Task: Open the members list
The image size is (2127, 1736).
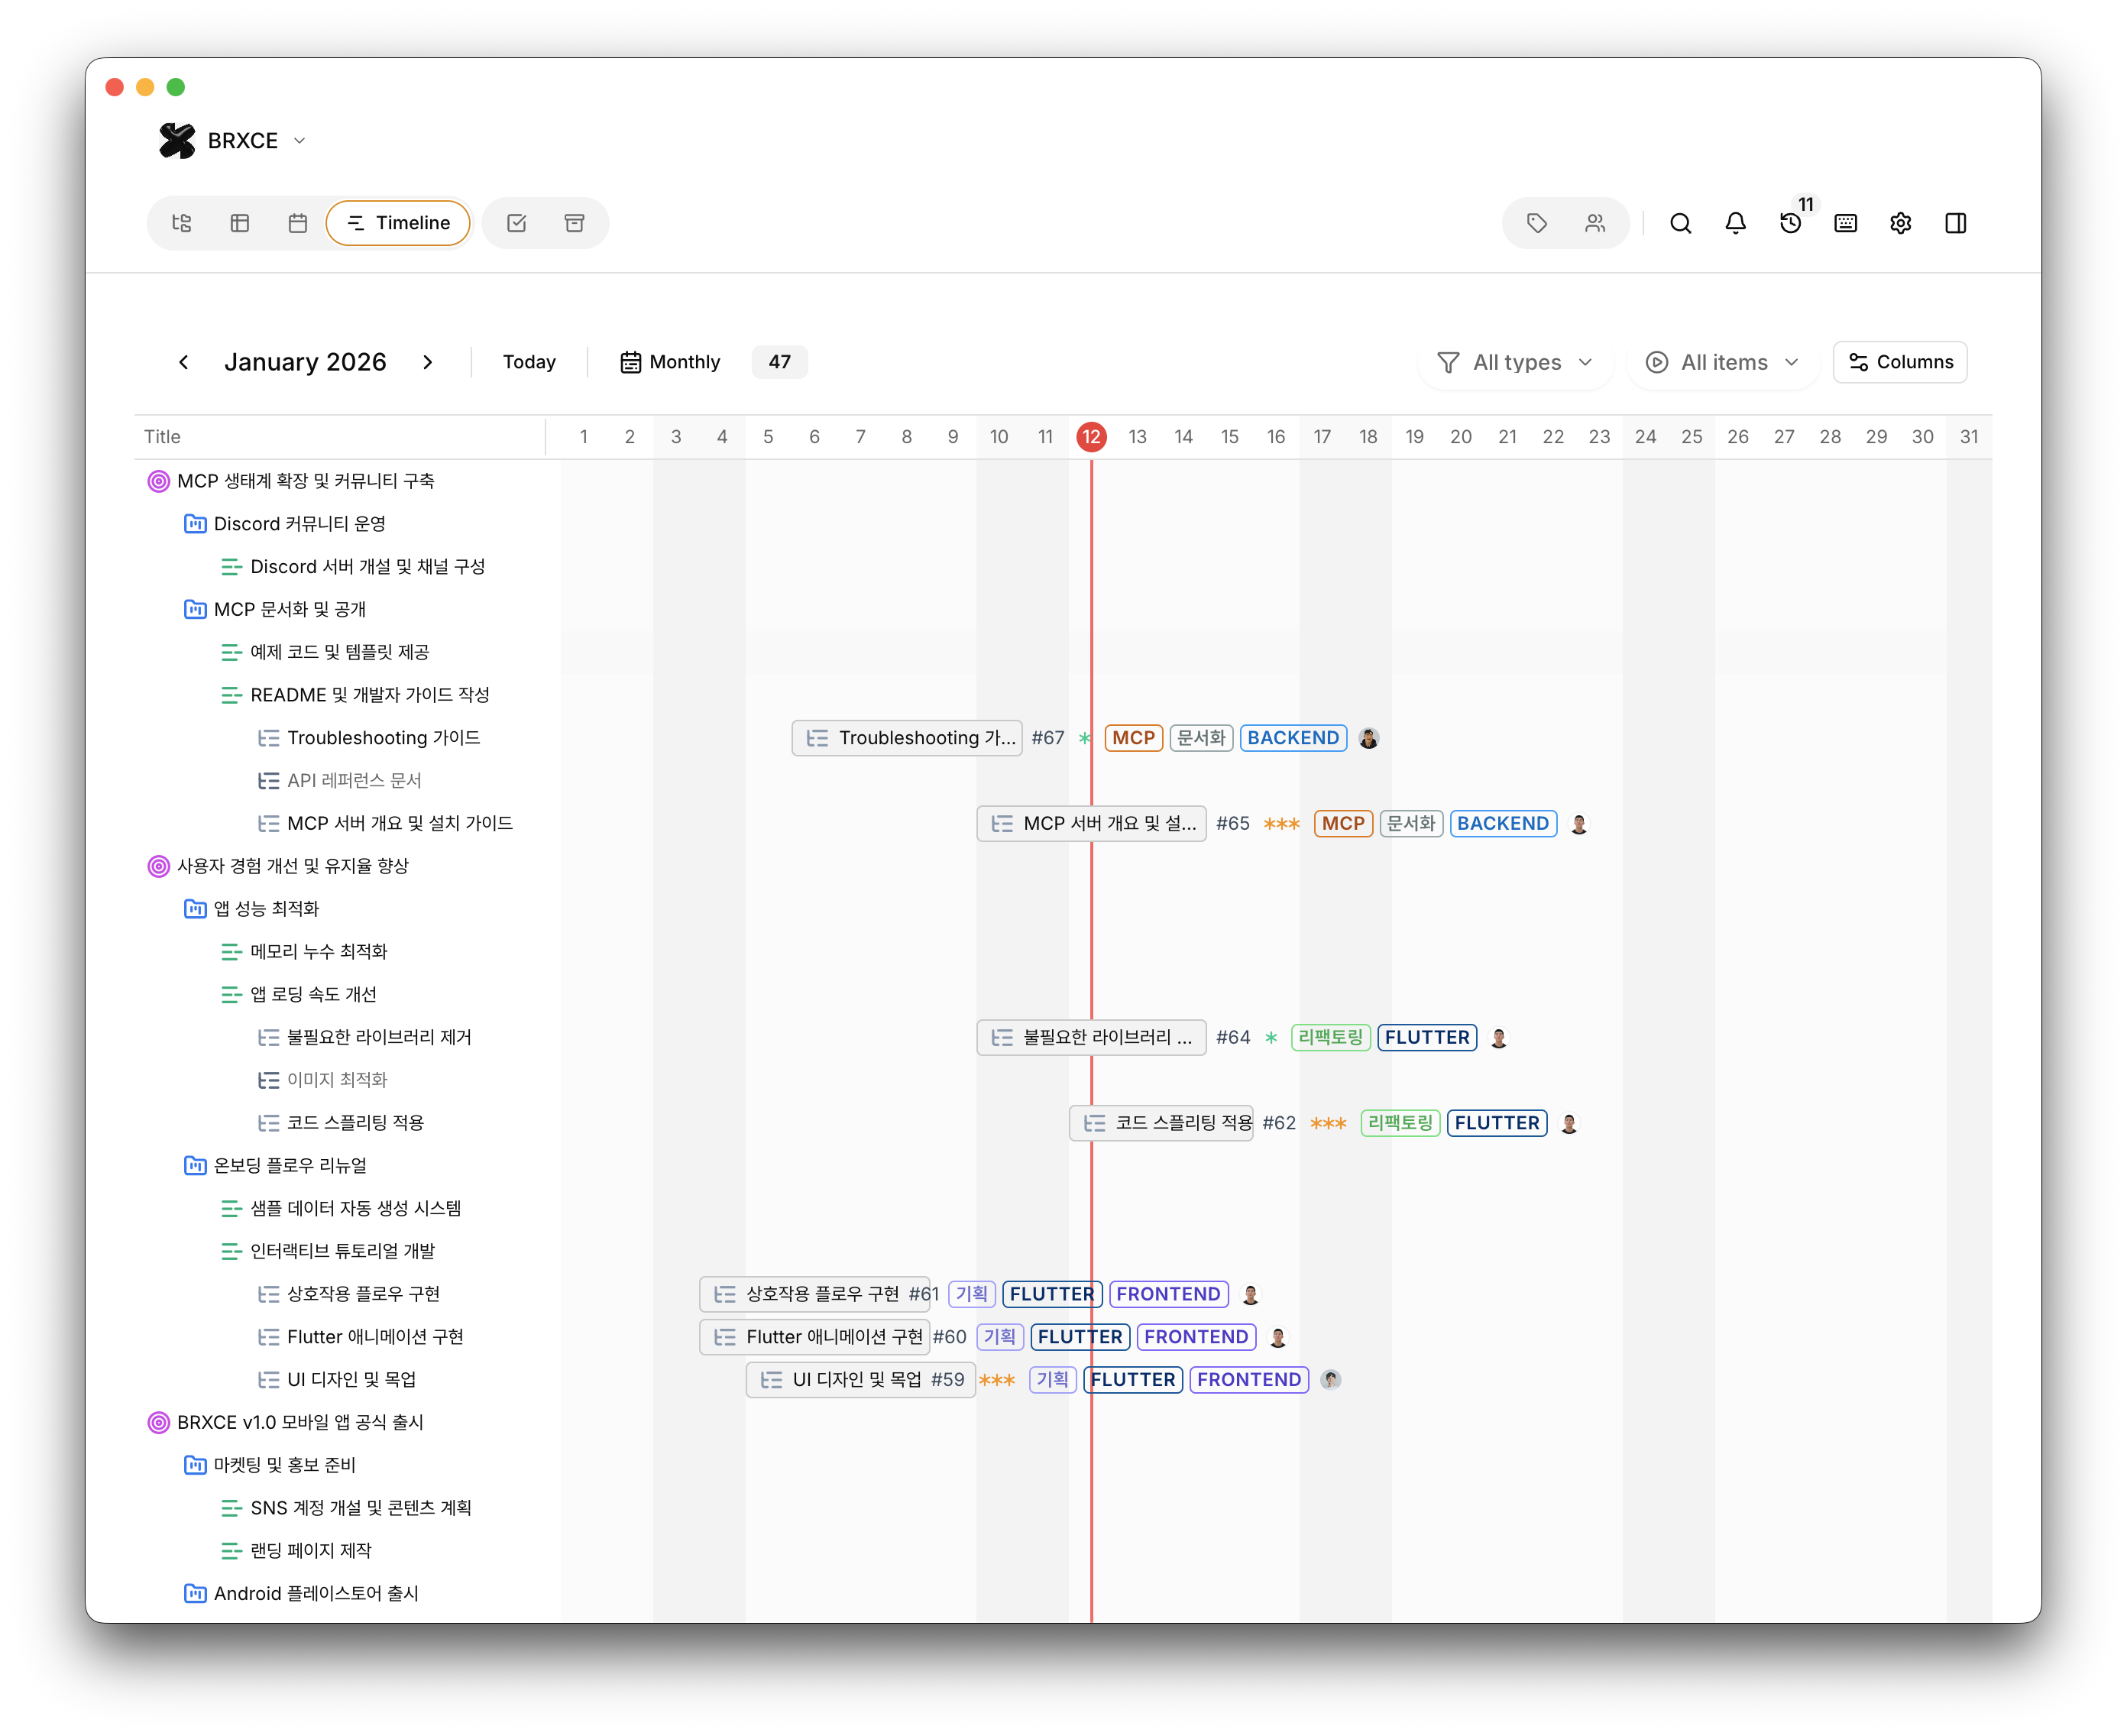Action: (1594, 223)
